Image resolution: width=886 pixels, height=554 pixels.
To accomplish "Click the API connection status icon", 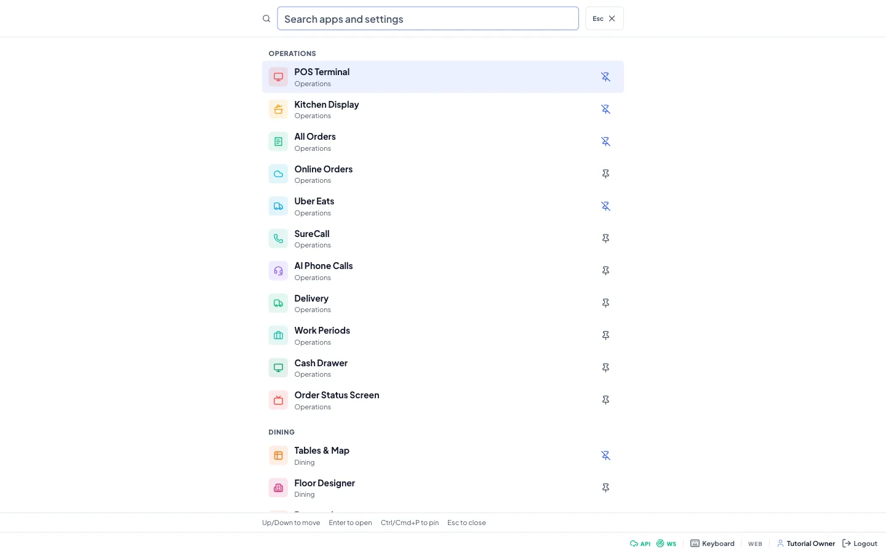I will 634,544.
